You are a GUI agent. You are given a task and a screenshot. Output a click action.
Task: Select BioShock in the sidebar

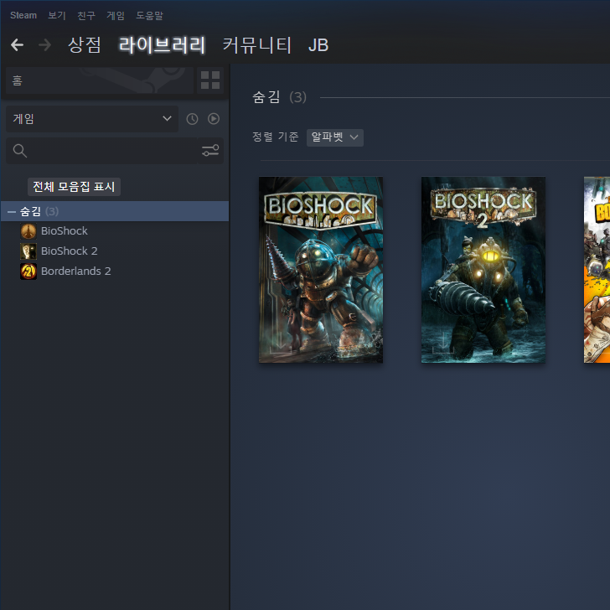point(65,231)
